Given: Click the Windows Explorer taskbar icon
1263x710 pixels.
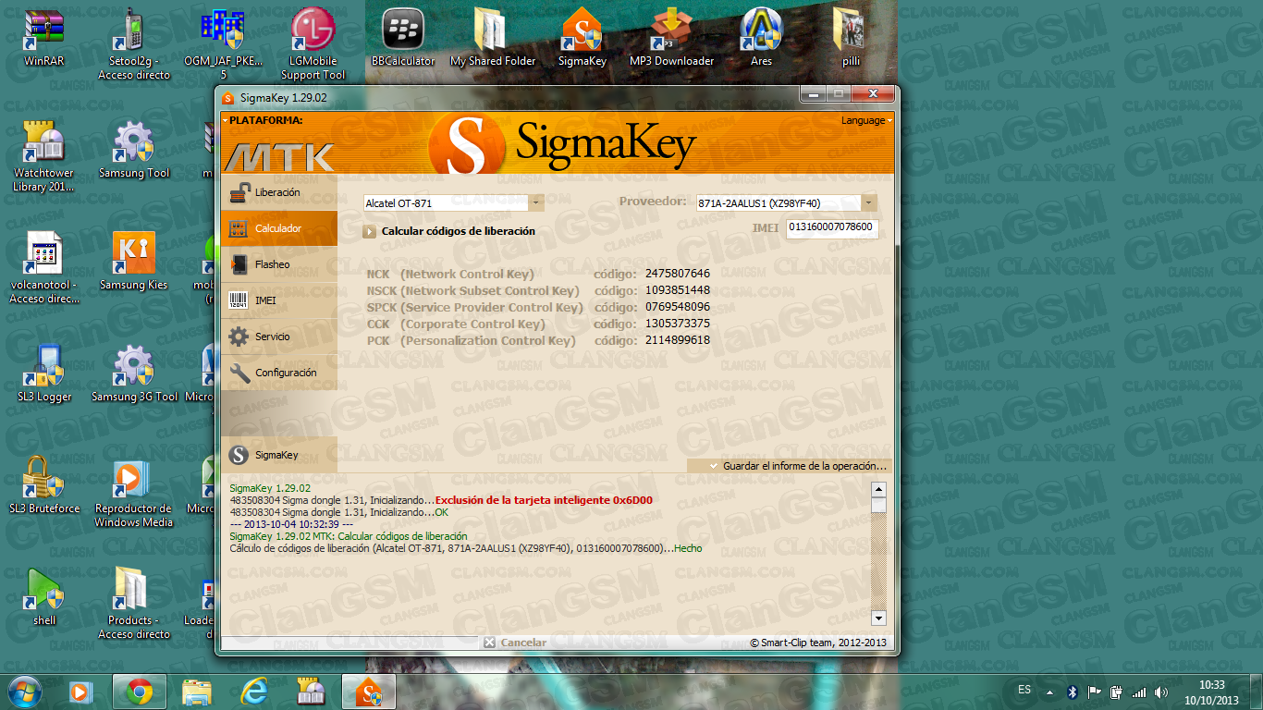Looking at the screenshot, I should 197,692.
